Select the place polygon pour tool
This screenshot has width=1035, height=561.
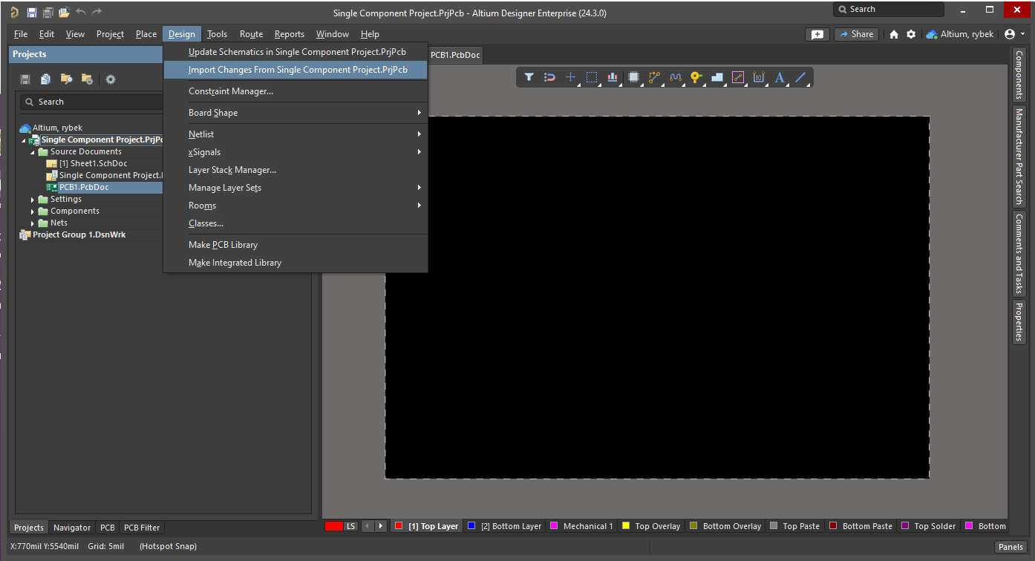[716, 77]
